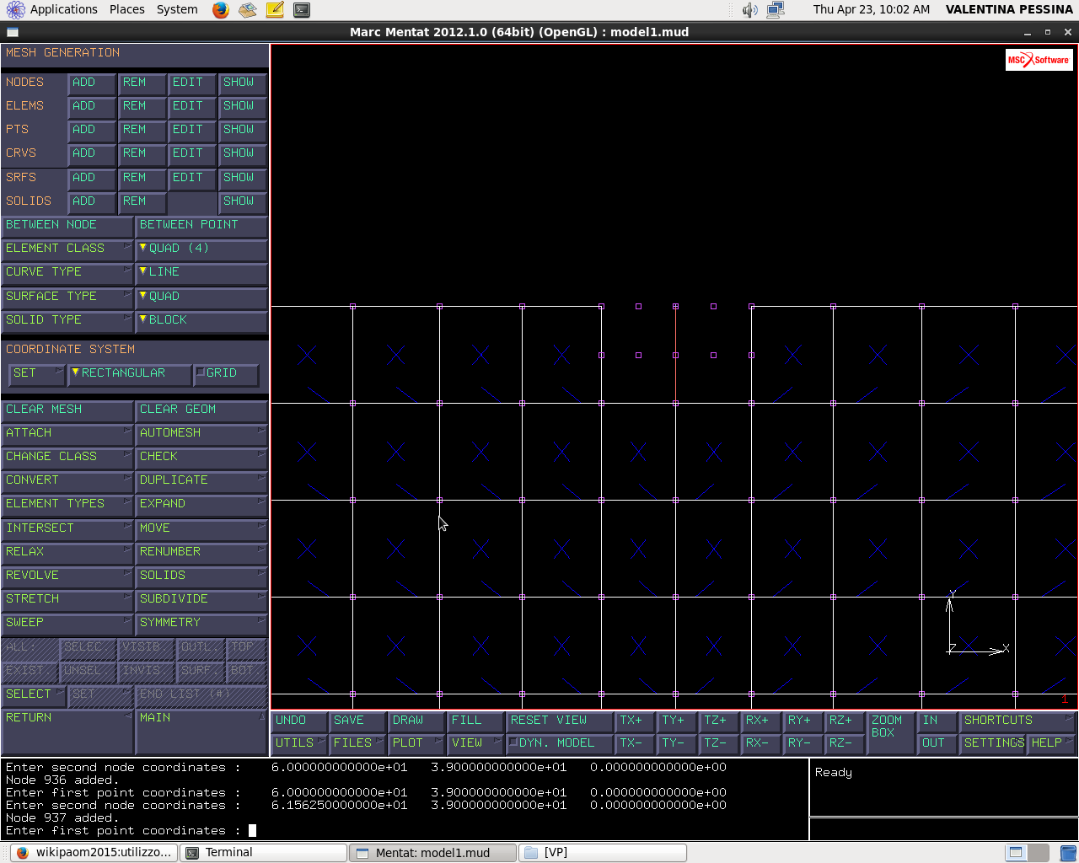The image size is (1079, 863).
Task: Open the SURFACE TYPE dropdown QUAD
Action: (201, 297)
